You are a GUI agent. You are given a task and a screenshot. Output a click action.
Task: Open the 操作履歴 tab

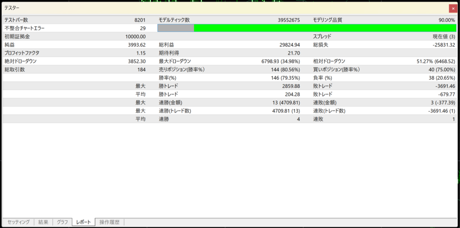tap(110, 222)
